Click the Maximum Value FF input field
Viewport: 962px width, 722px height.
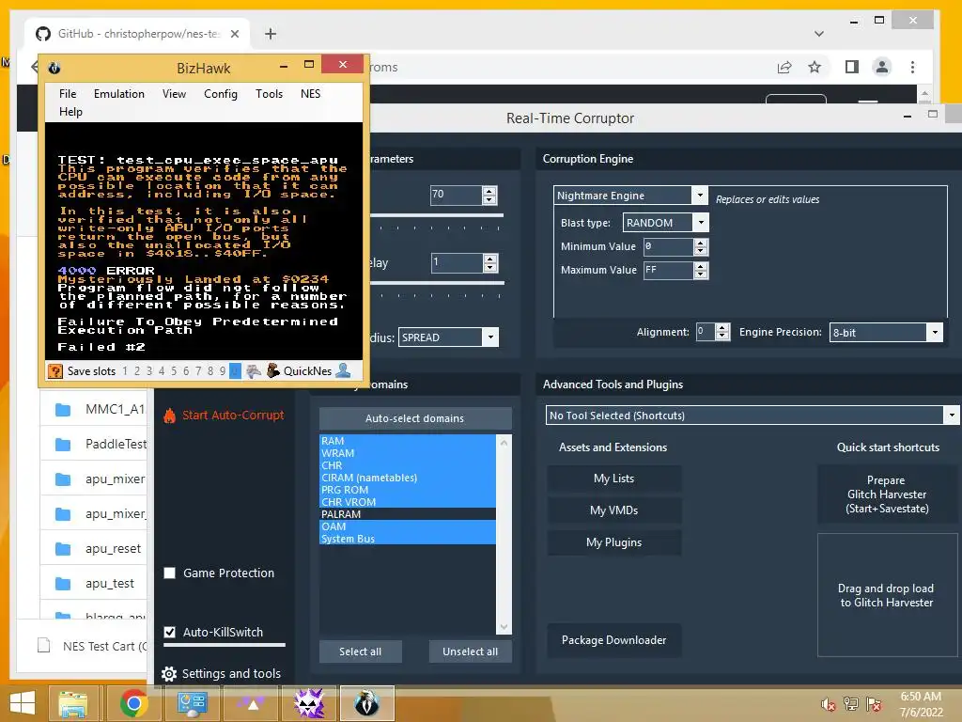click(668, 270)
